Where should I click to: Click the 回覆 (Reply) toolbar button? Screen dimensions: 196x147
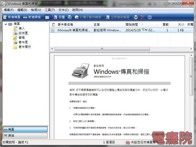[59, 17]
